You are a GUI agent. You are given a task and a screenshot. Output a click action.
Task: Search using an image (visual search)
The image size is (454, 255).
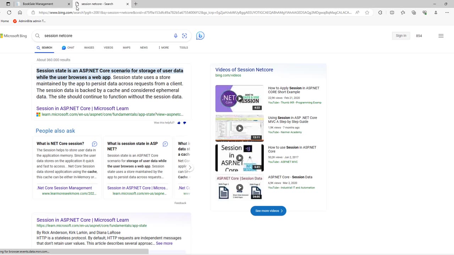click(x=184, y=36)
